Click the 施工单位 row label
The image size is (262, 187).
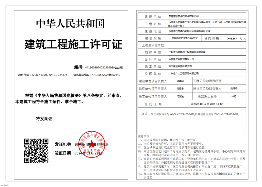(153, 66)
